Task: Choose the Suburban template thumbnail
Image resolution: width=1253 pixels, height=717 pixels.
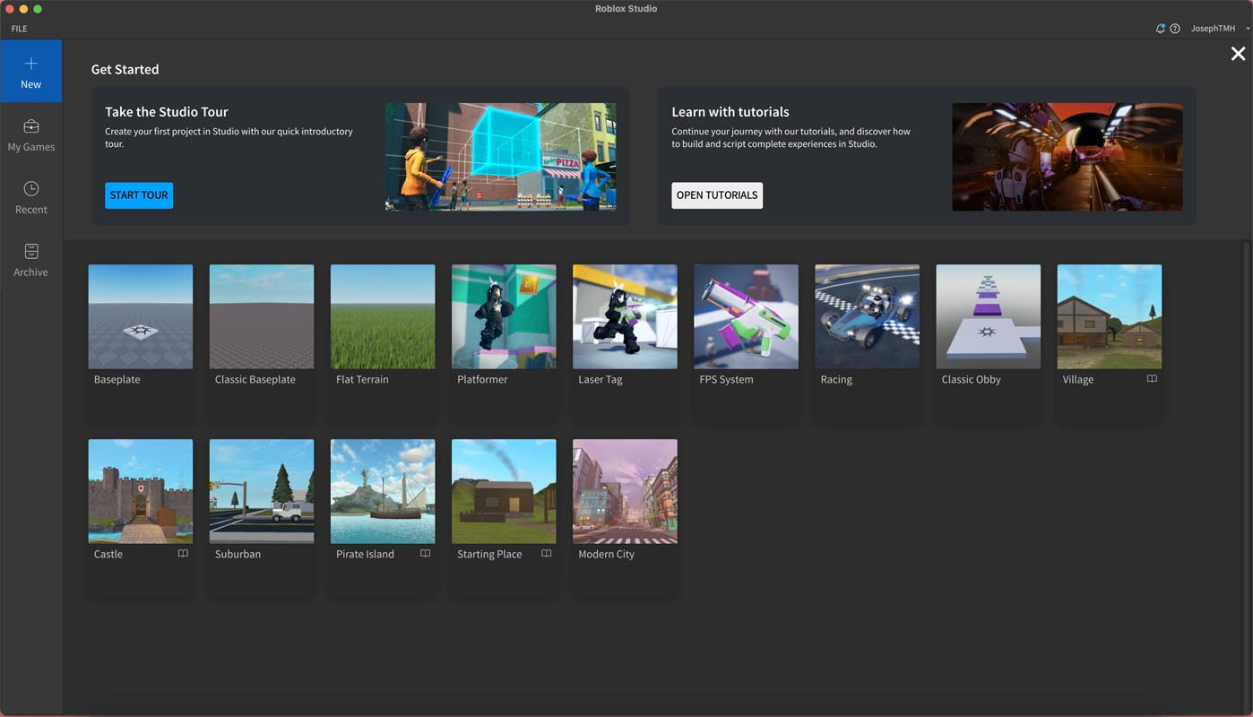Action: click(x=262, y=491)
